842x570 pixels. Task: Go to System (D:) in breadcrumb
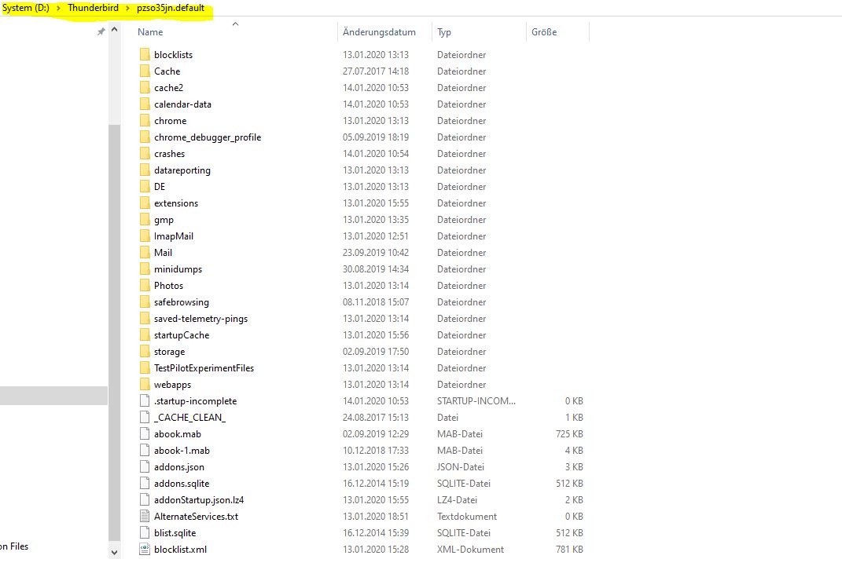pyautogui.click(x=25, y=8)
